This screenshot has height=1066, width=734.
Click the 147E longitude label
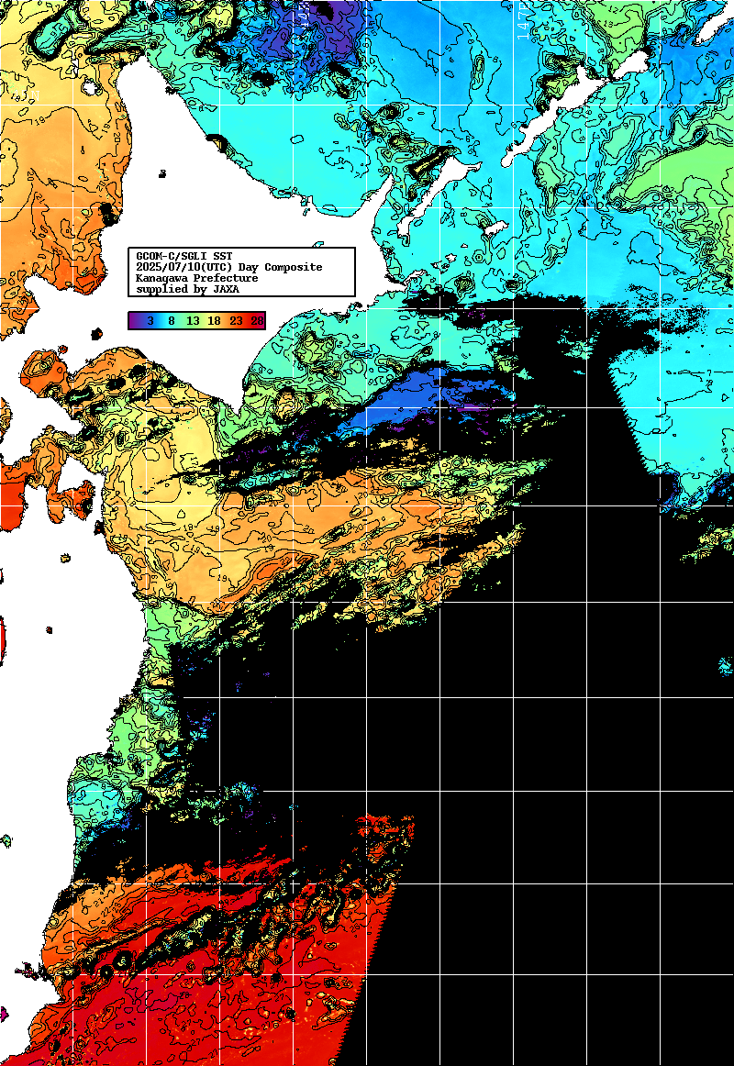tap(523, 20)
